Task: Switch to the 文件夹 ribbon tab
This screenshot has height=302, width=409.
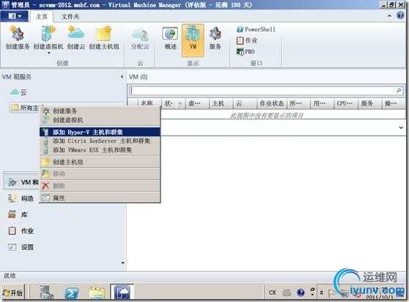Action: point(70,16)
